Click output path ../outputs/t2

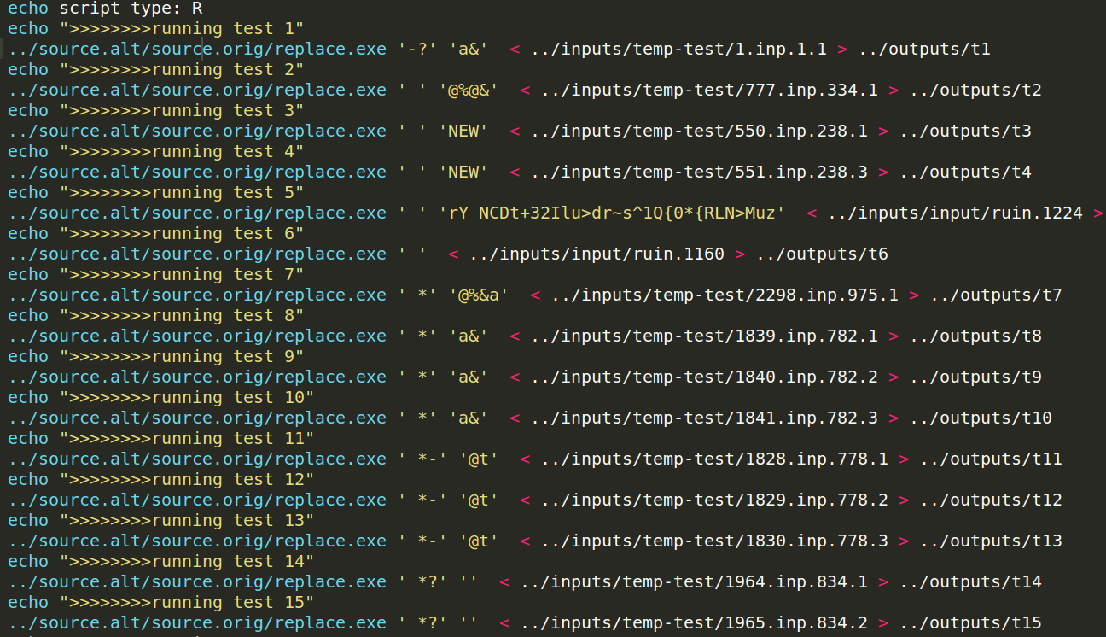pyautogui.click(x=975, y=90)
